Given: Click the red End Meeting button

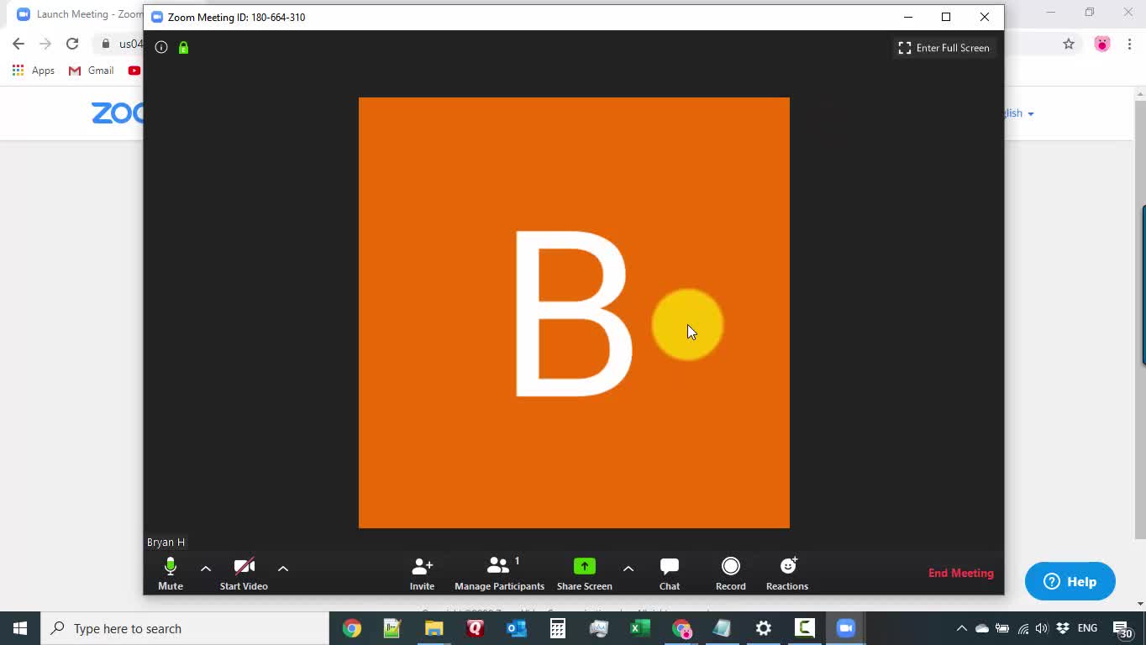Looking at the screenshot, I should tap(960, 573).
